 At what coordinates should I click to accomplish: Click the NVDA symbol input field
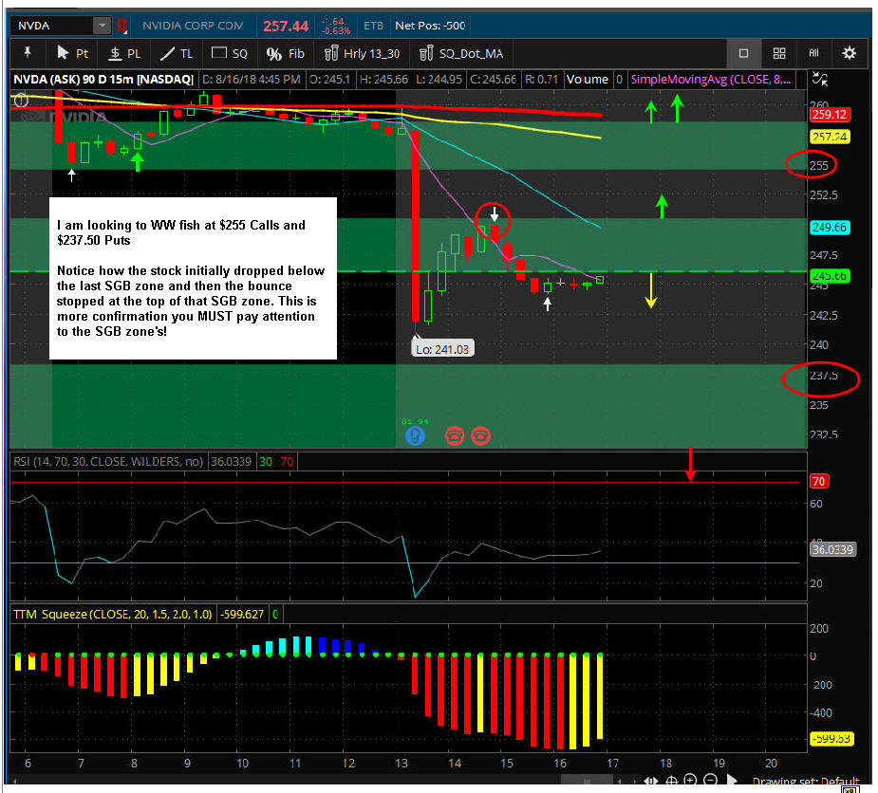tap(52, 26)
